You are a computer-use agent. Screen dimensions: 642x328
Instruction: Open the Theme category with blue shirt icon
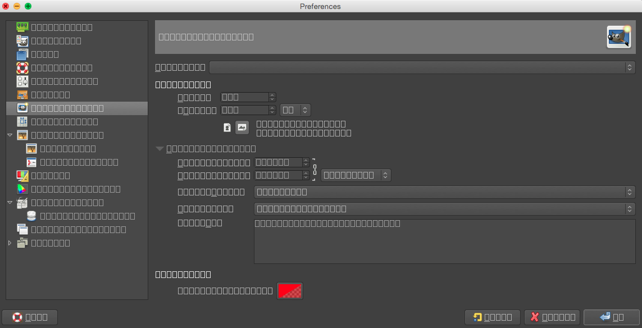coord(77,54)
